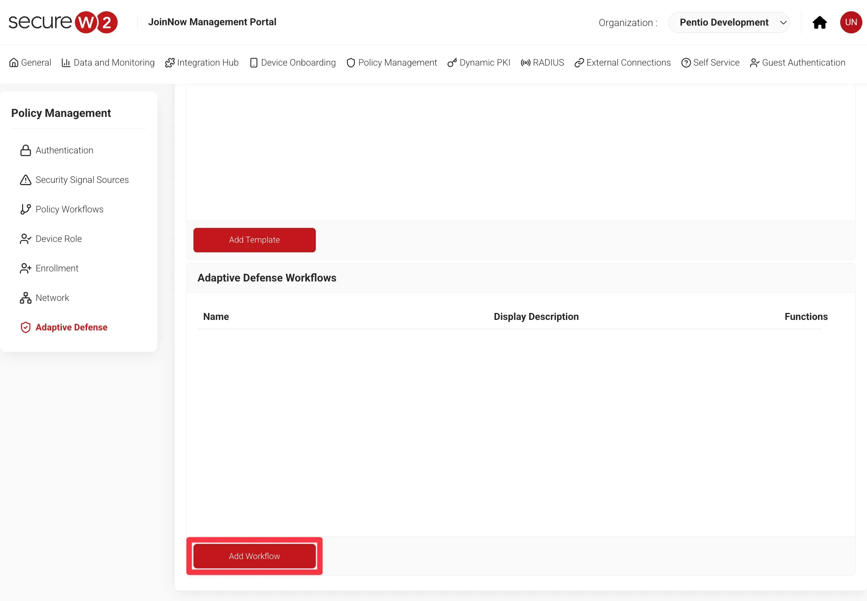Click the Adaptive Defense shield icon
This screenshot has width=867, height=601.
click(26, 327)
